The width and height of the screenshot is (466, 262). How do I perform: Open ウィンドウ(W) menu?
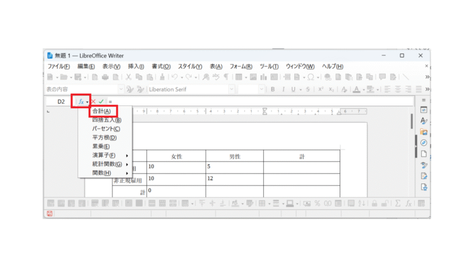(300, 66)
